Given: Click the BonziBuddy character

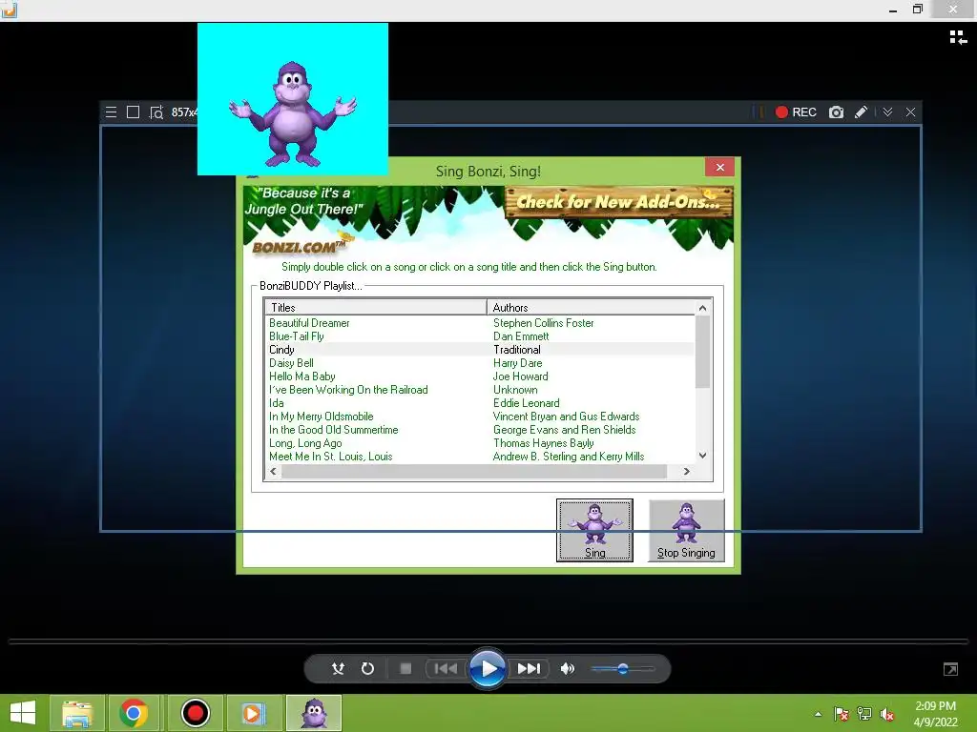Looking at the screenshot, I should point(292,113).
